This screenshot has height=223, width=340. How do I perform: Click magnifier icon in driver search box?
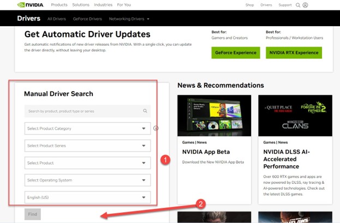[x=145, y=111]
